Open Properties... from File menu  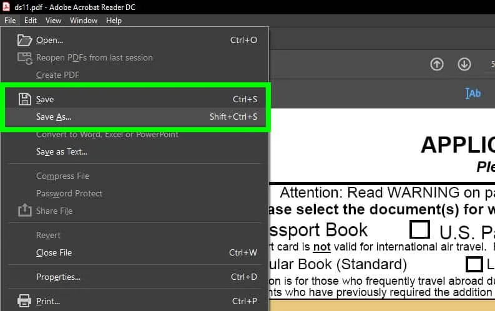point(135,277)
